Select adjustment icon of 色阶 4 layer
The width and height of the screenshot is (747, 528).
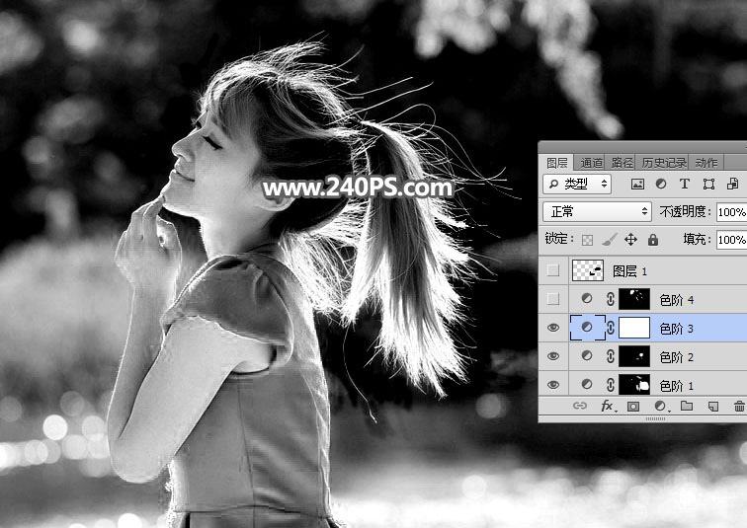587,298
